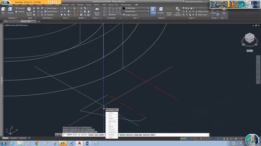Open the Manage ribbon tab
The height and width of the screenshot is (146, 261).
[80, 5]
